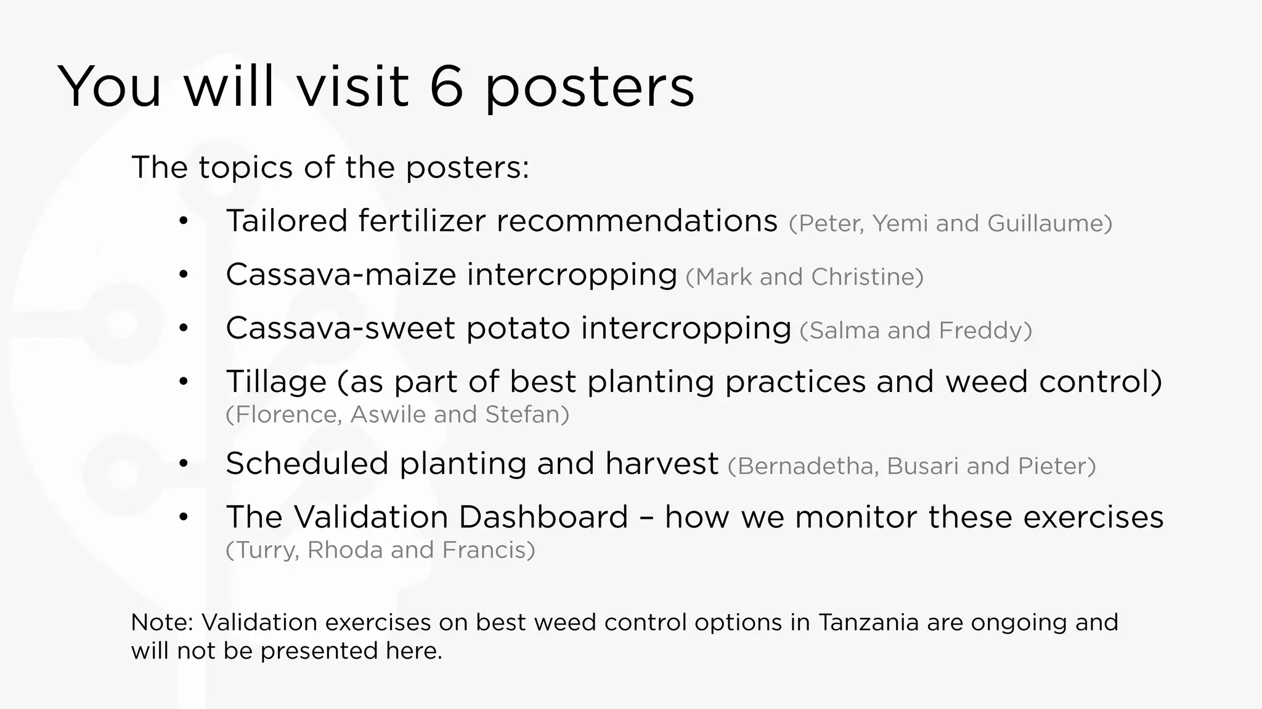Click bullet point before 'Scheduled planting'

point(183,464)
